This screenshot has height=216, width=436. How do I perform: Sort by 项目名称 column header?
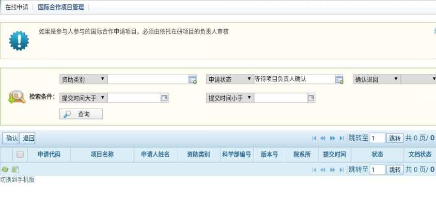click(x=102, y=154)
